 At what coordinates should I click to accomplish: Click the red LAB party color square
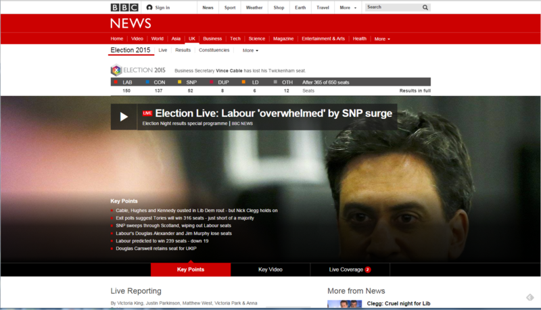pos(116,82)
